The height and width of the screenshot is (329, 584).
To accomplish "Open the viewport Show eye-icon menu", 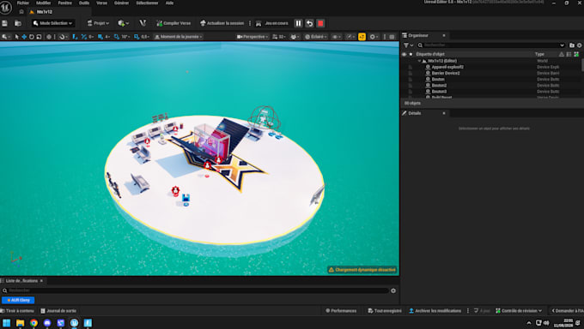I will (337, 37).
